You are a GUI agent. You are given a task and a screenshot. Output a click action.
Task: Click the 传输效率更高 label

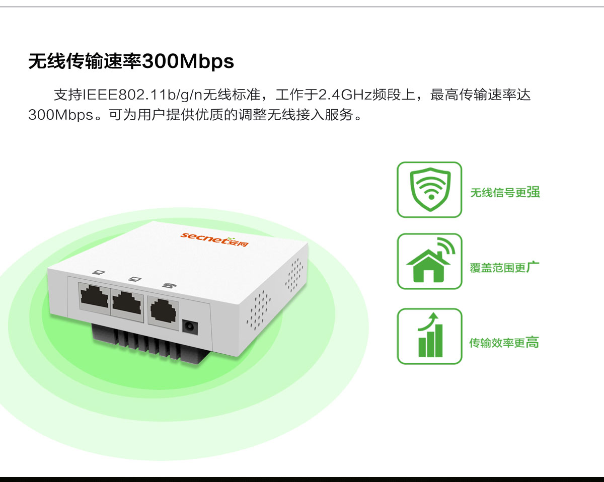(x=504, y=343)
